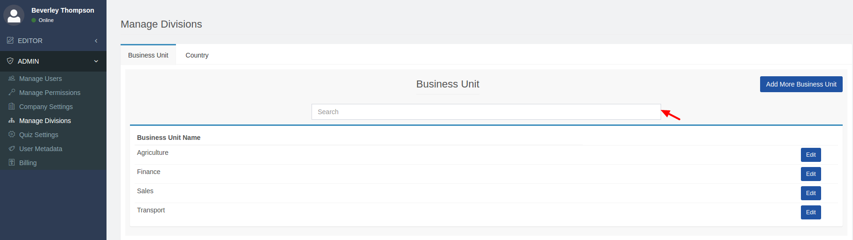
Task: Edit the Transport business unit
Action: pyautogui.click(x=811, y=212)
